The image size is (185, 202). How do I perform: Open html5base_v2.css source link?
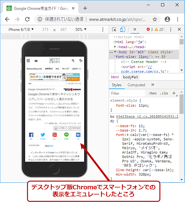point(147,117)
